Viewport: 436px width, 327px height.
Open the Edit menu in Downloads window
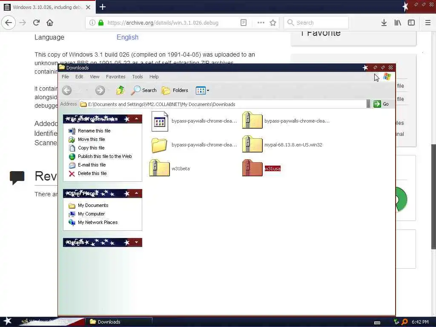click(79, 77)
